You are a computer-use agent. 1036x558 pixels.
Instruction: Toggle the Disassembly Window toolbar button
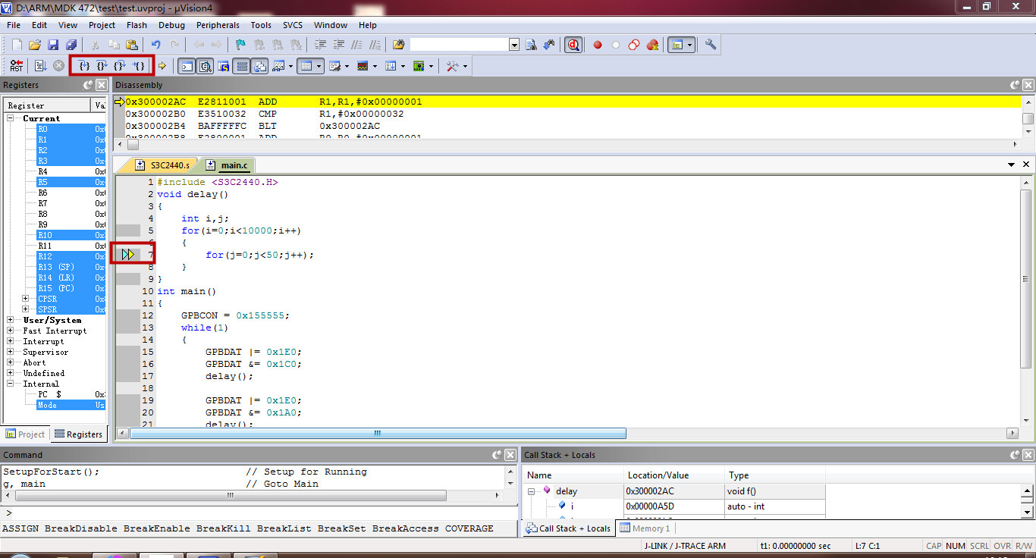click(x=205, y=67)
